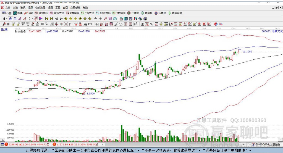Click the Dn=5.1208 value
This screenshot has width=283, height=153.
click(x=84, y=31)
